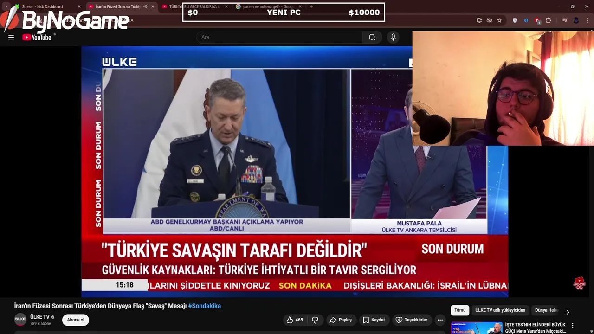Follow the #Sondakika hashtag link
Image resolution: width=594 pixels, height=334 pixels.
pos(205,306)
